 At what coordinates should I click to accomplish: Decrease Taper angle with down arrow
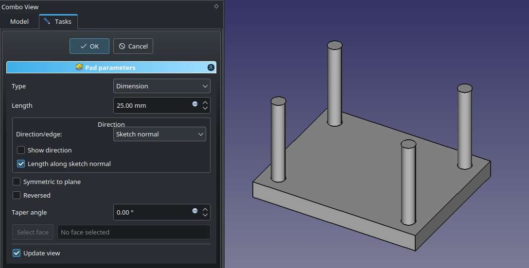pos(205,215)
